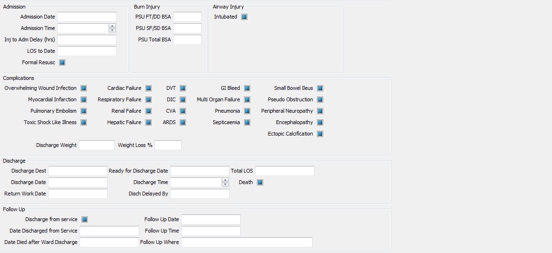Toggle the Cardiac Failure checkbox
The image size is (552, 253).
pos(148,88)
